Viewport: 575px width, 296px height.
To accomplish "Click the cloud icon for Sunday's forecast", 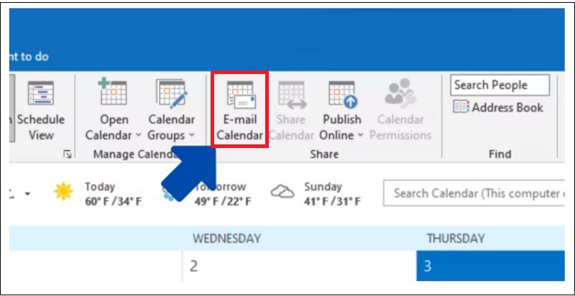I will 282,192.
